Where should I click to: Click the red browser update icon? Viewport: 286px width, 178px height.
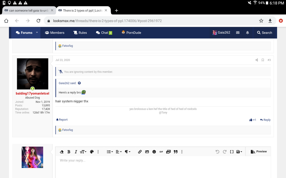281,21
